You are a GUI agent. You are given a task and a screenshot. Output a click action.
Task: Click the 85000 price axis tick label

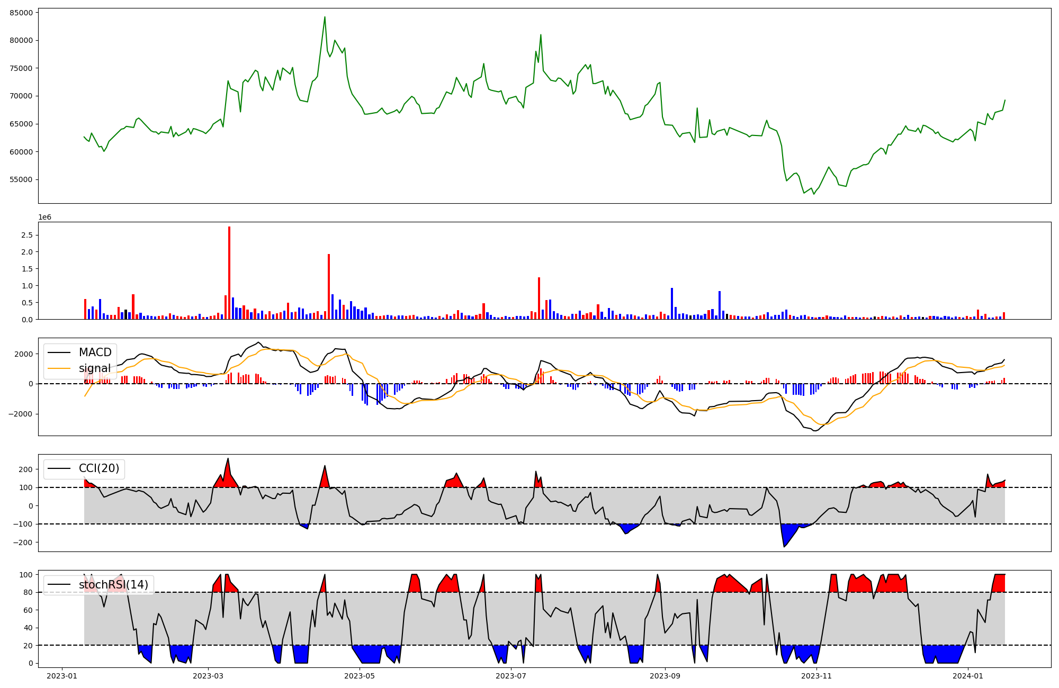pos(21,13)
